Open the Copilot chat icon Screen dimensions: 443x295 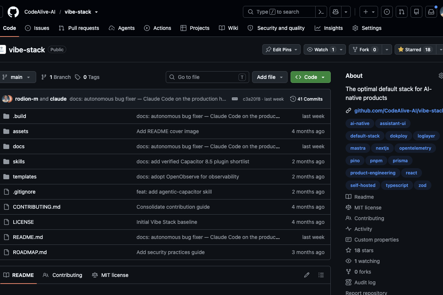click(336, 12)
